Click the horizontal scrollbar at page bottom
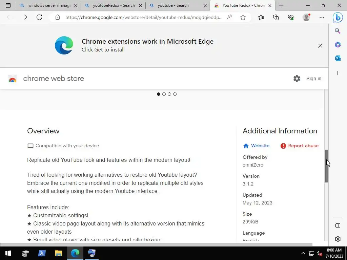 pyautogui.click(x=156, y=244)
